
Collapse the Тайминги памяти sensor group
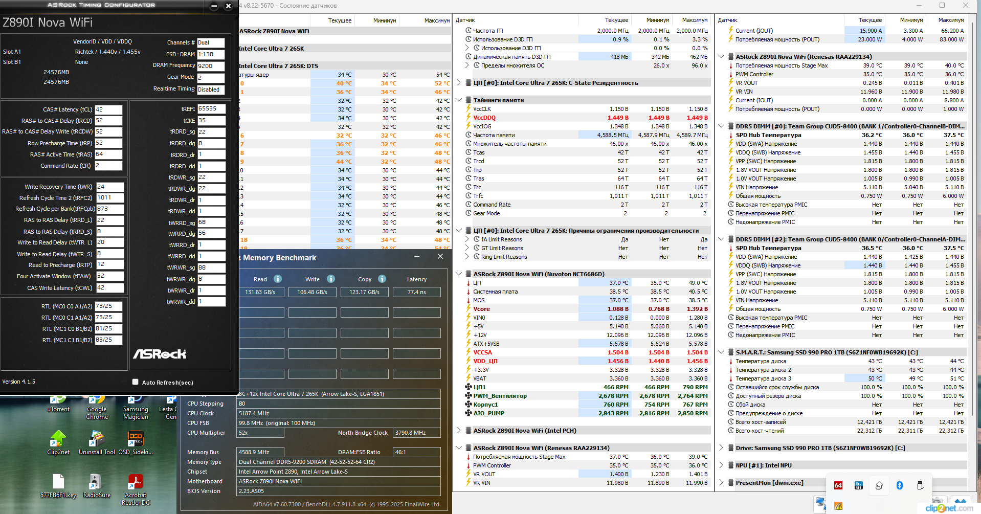point(459,100)
